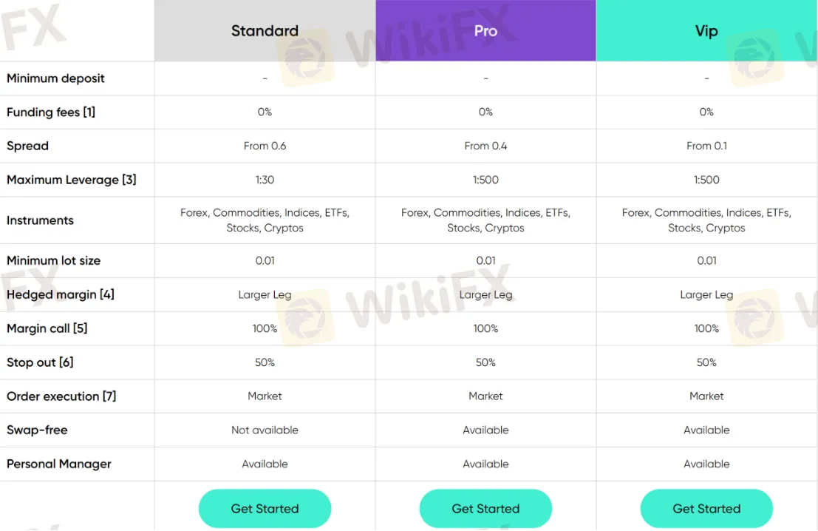Click the Personal Manager row label
This screenshot has width=818, height=531.
pos(59,464)
